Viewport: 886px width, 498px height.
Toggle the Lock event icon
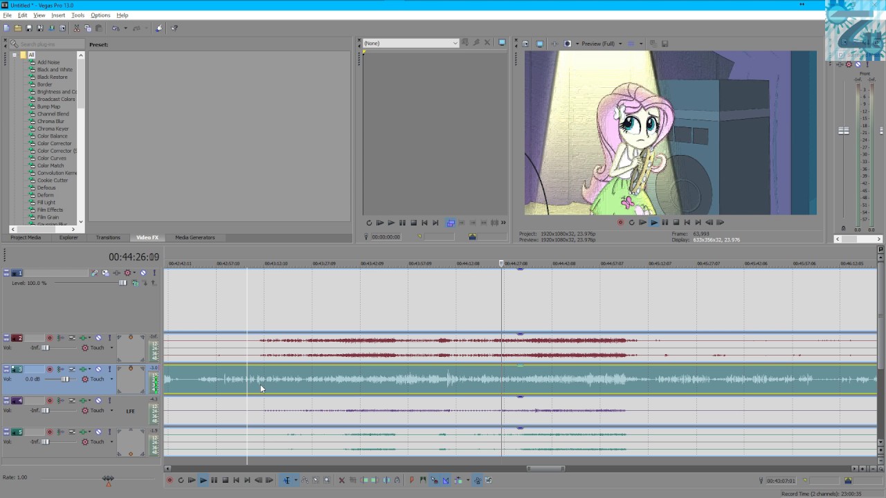(397, 480)
